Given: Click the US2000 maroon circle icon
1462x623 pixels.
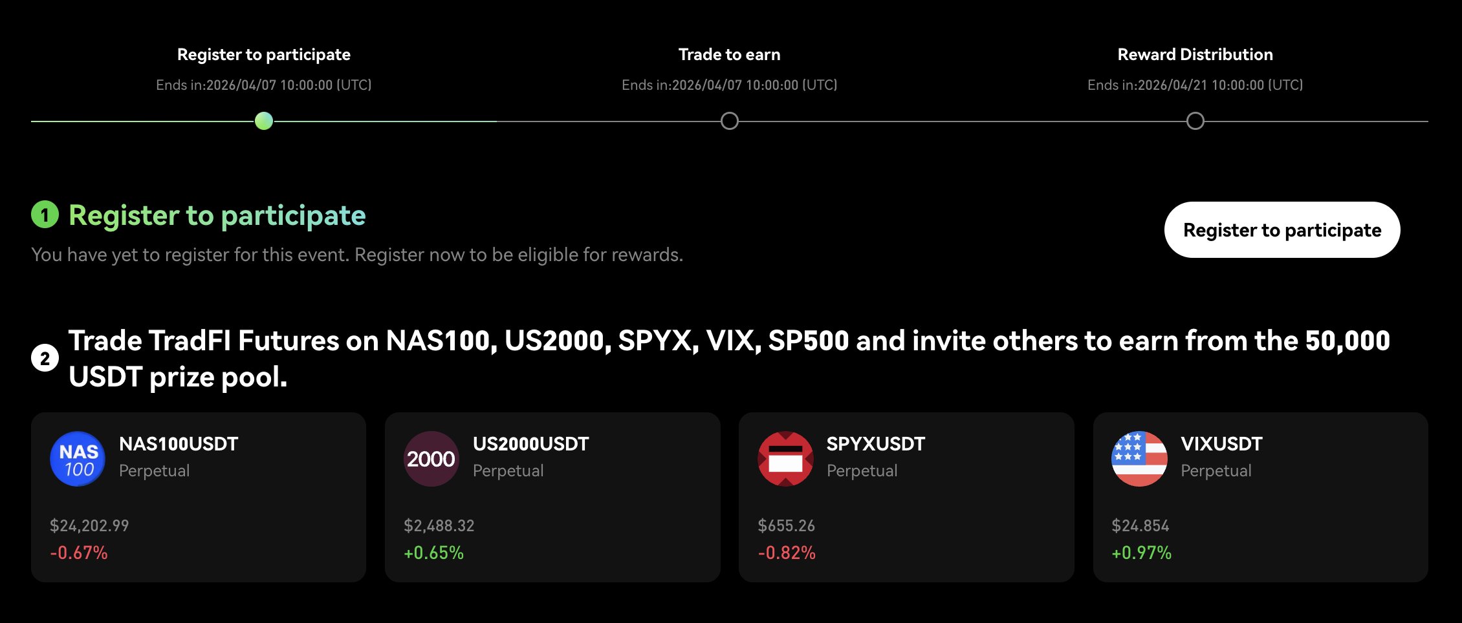Looking at the screenshot, I should (431, 459).
